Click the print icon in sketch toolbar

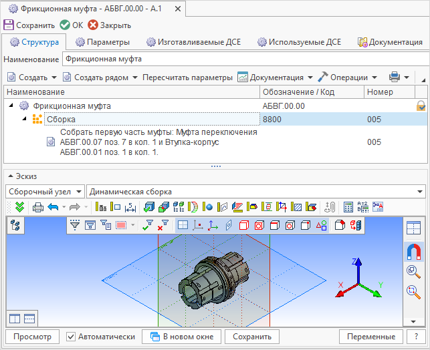[38, 207]
